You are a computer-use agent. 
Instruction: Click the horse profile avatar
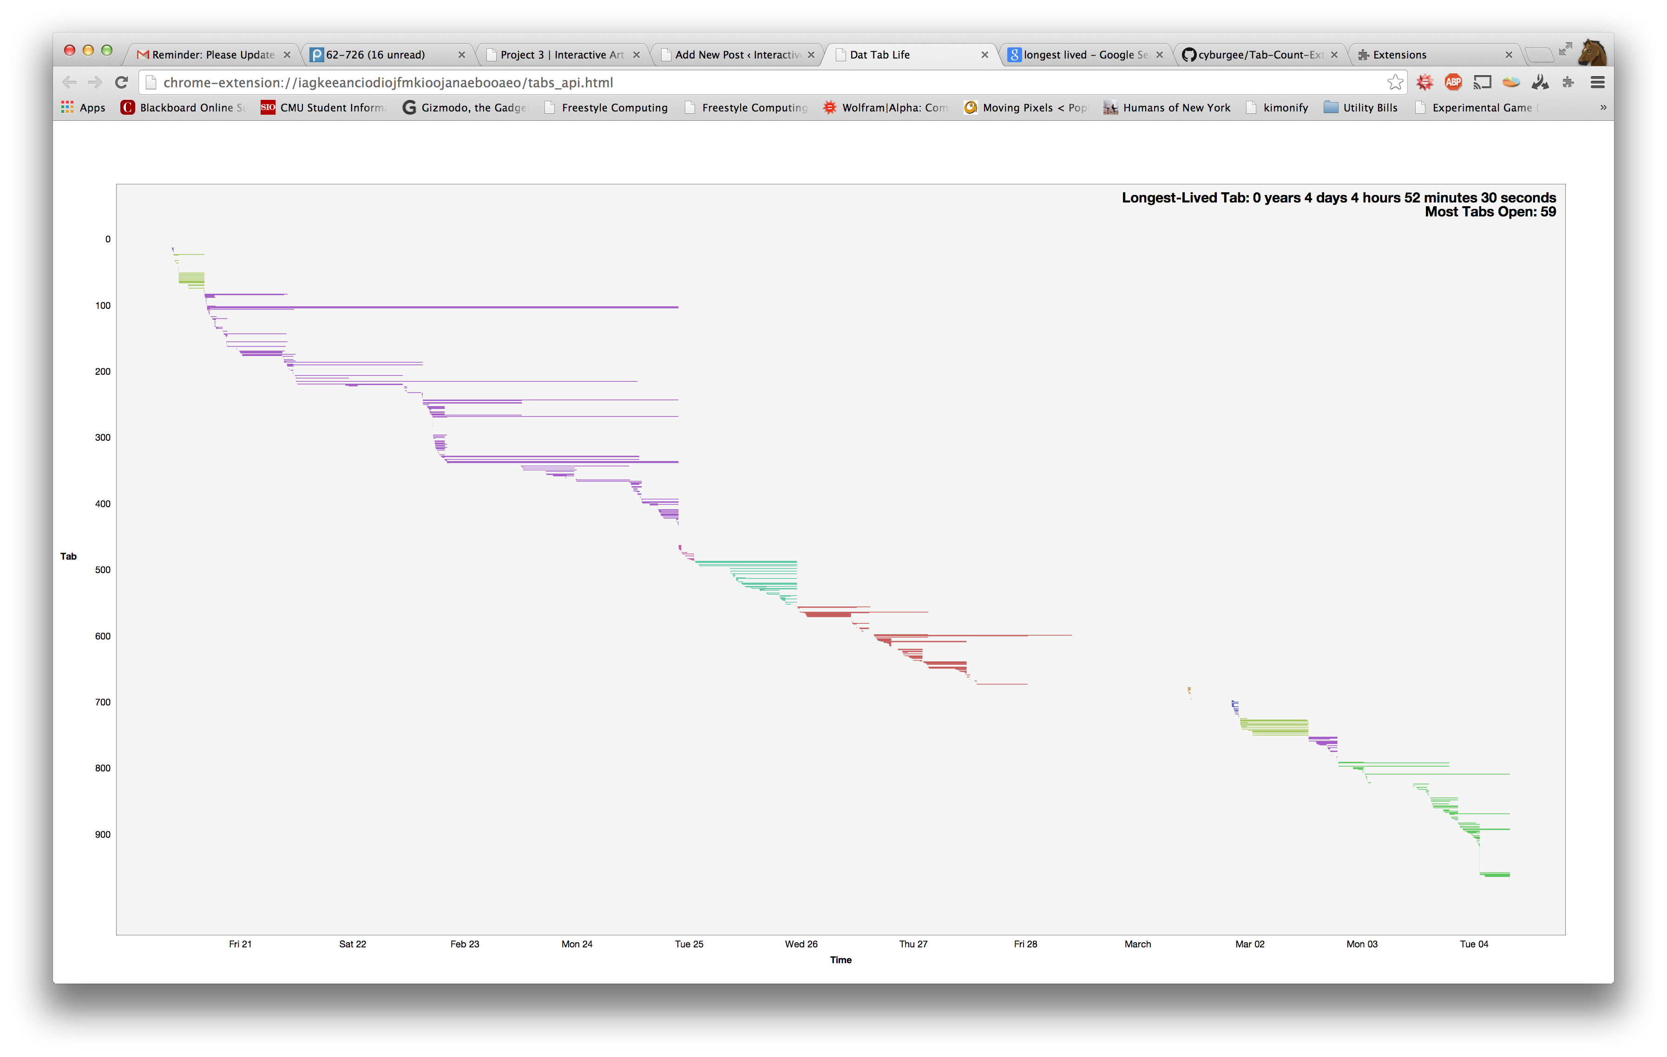point(1592,52)
